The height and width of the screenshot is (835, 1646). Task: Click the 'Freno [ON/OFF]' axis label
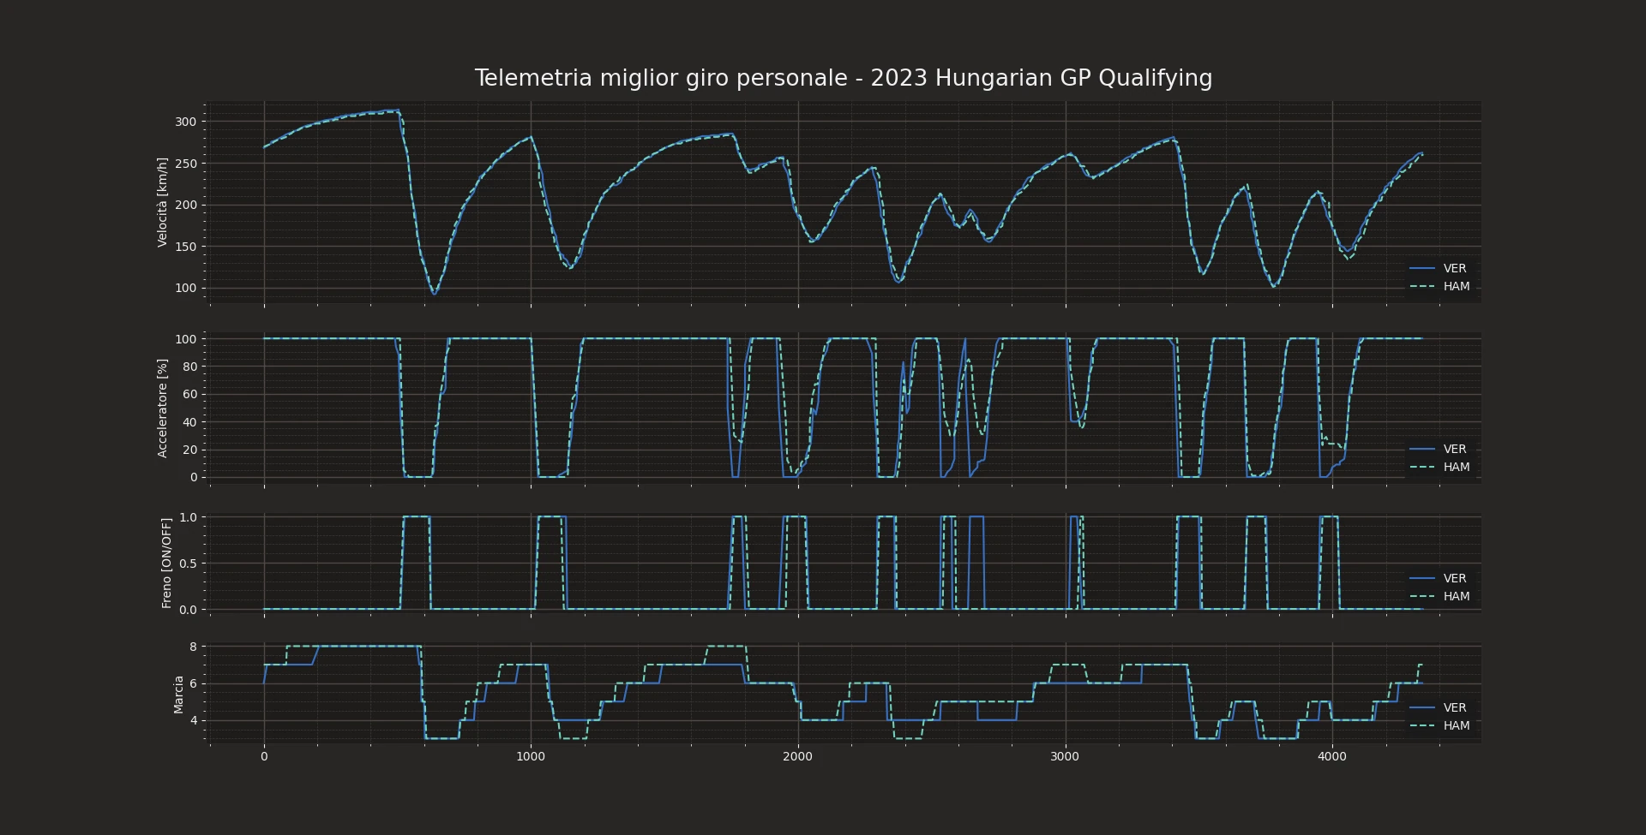click(x=166, y=563)
